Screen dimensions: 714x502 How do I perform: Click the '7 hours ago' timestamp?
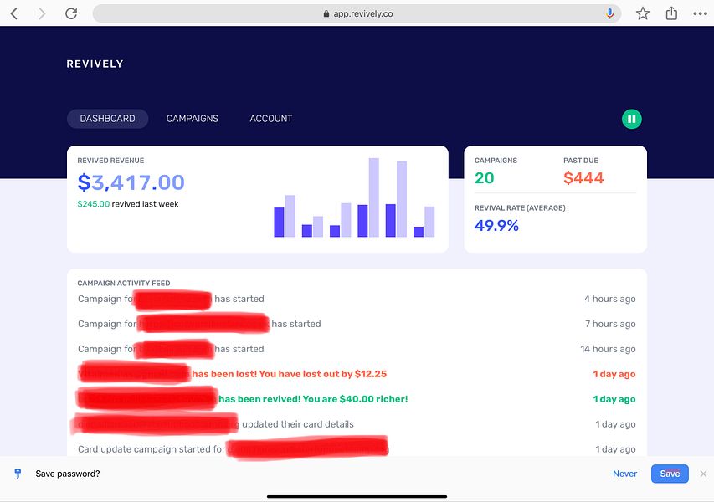[610, 324]
